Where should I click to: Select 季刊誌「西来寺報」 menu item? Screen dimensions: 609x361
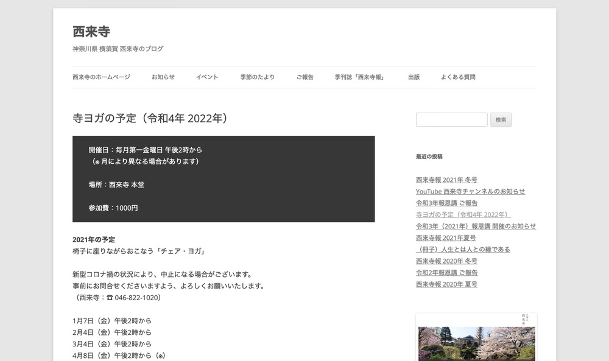[361, 77]
